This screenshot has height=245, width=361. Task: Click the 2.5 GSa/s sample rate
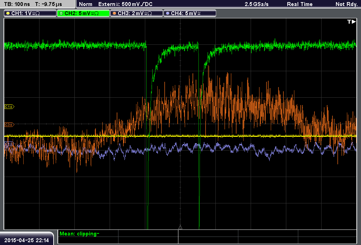[257, 4]
